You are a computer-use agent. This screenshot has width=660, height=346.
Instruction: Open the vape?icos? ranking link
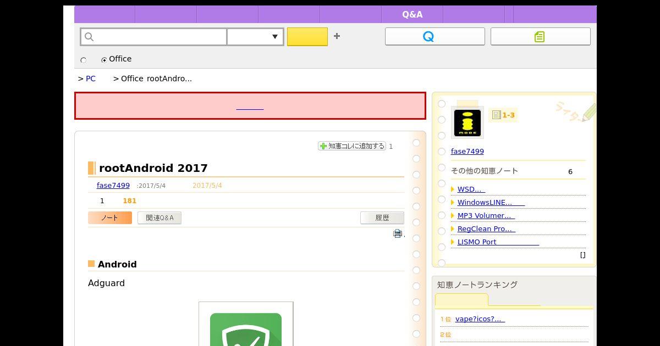coord(480,319)
